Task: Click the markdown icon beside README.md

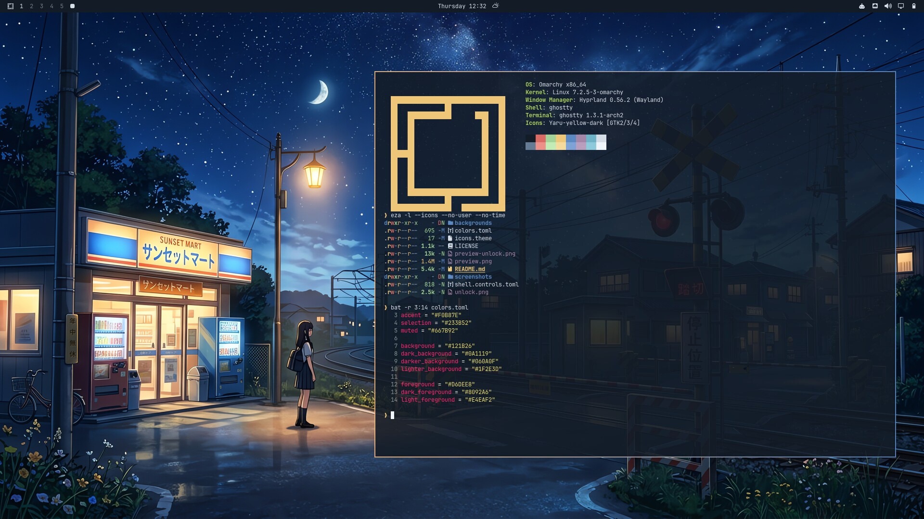Action: click(450, 269)
